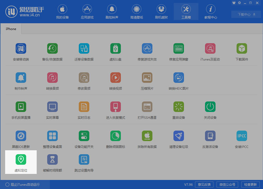The image size is (263, 189).
Task: Click the 下载固件 cube icon
Action: pyautogui.click(x=242, y=48)
